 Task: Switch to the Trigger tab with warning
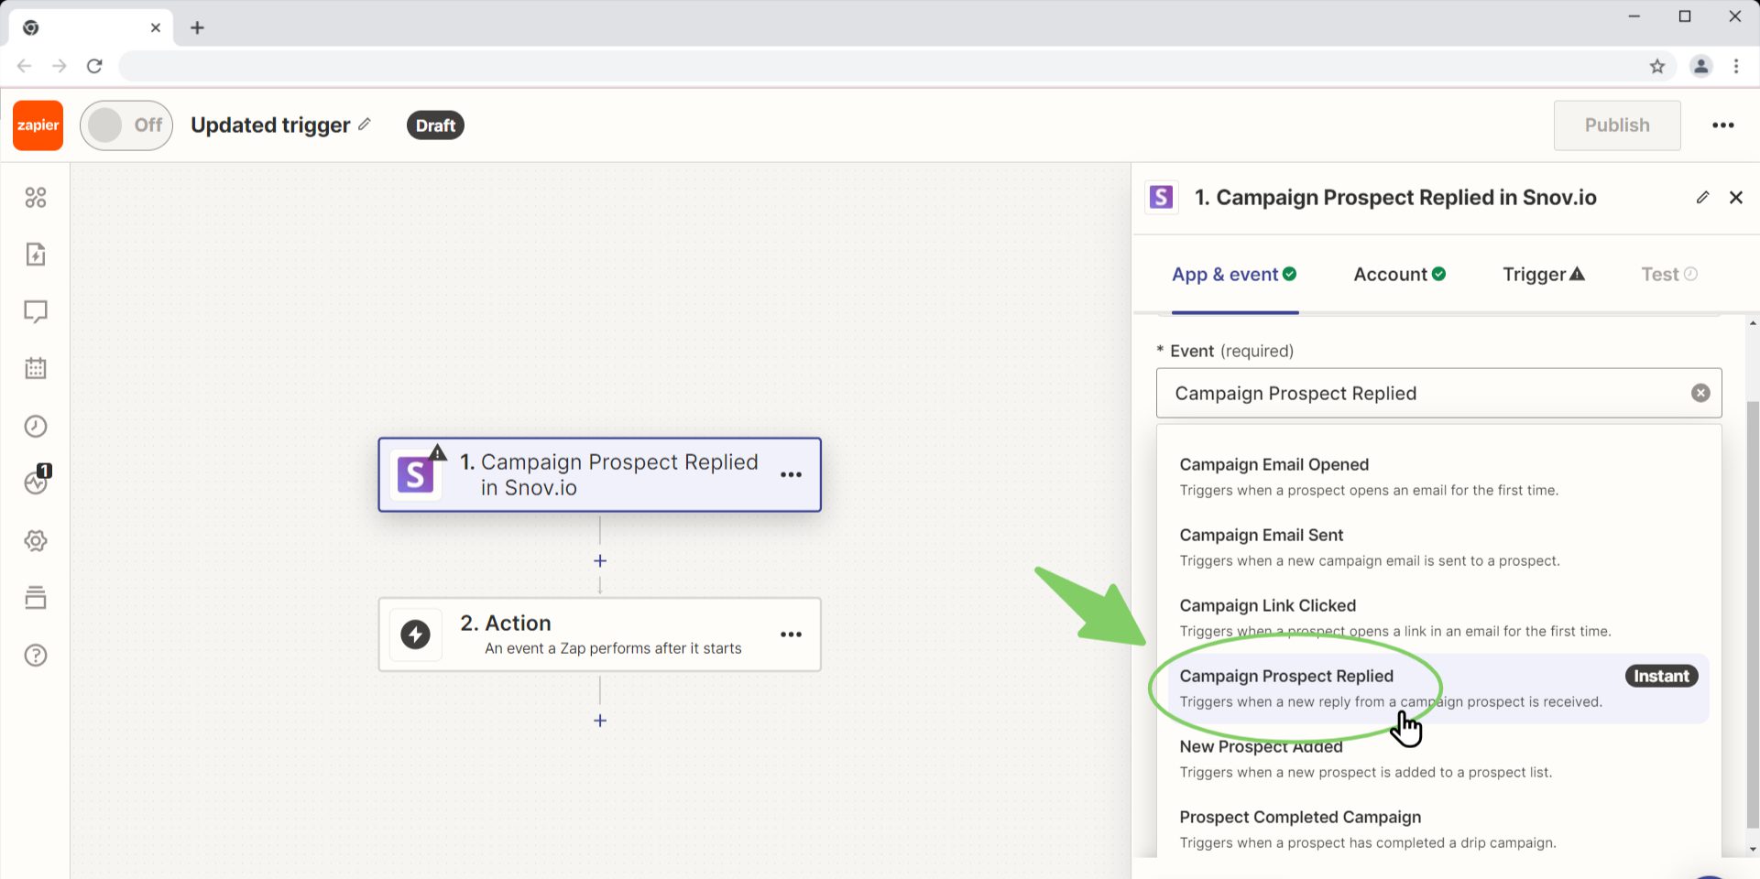[1542, 274]
